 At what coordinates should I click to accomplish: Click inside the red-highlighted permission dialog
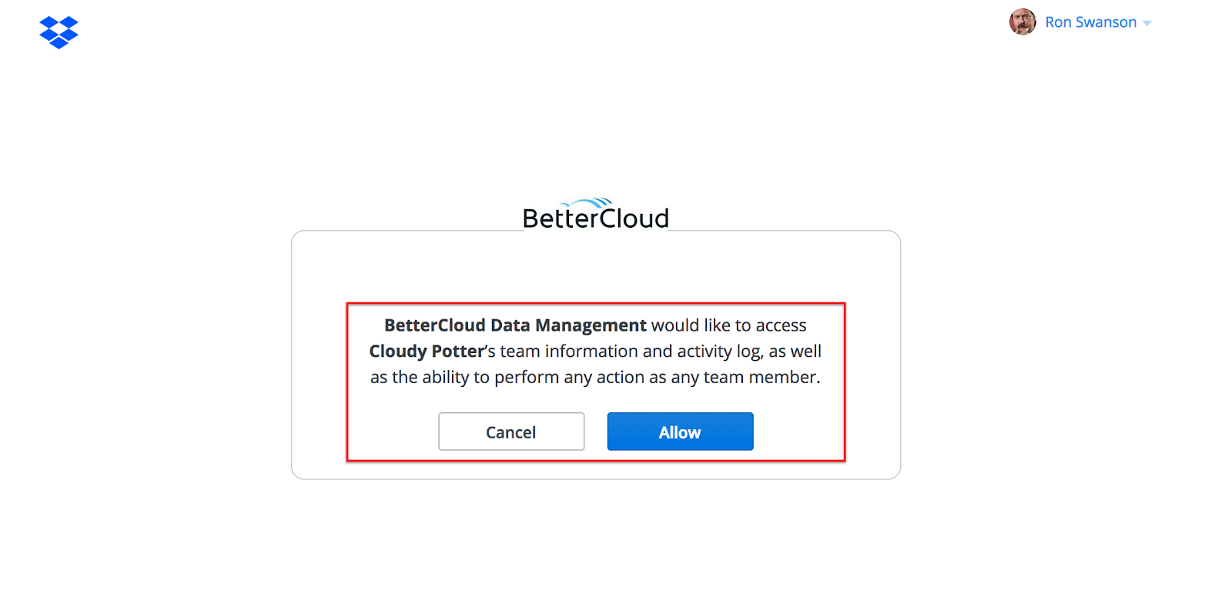point(596,382)
